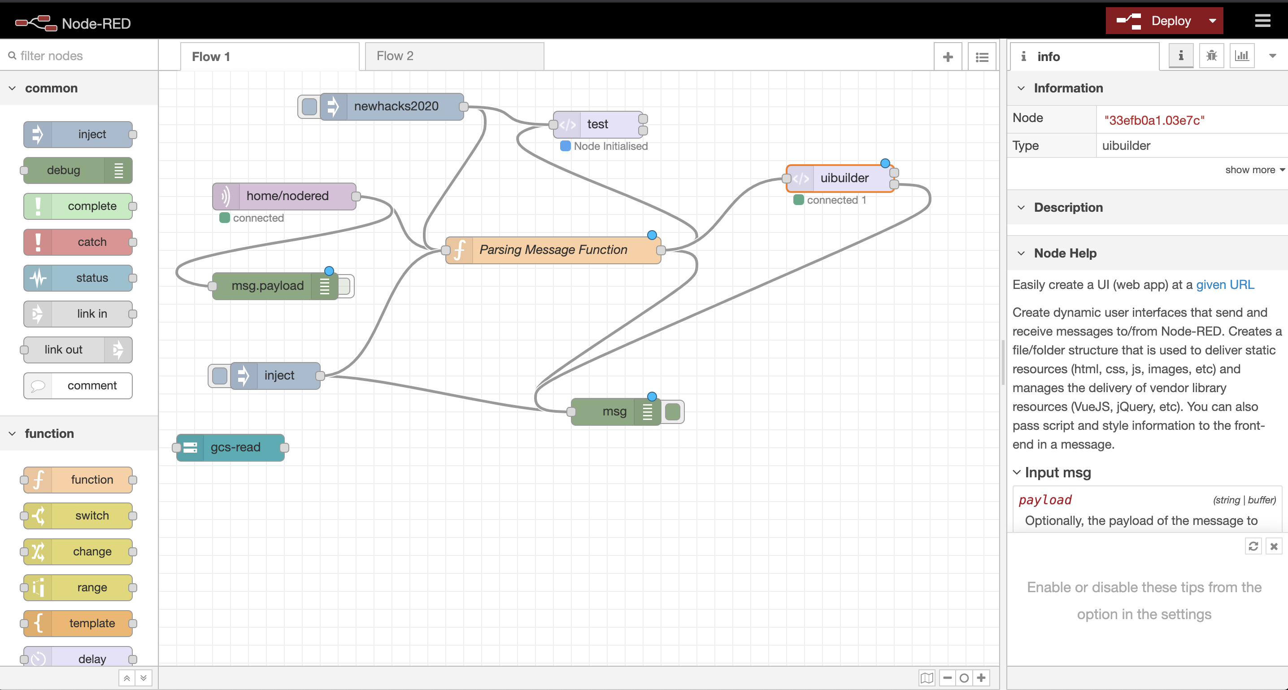Toggle the msg debug node output button
Viewport: 1288px width, 690px height.
pos(673,412)
